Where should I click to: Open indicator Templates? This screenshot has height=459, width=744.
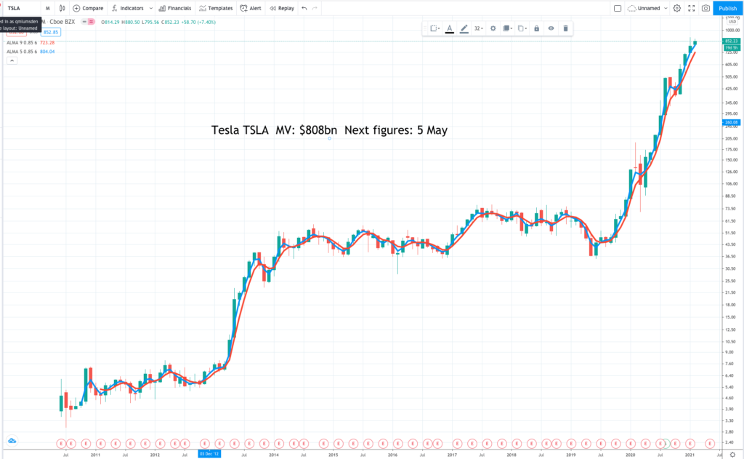(x=216, y=8)
